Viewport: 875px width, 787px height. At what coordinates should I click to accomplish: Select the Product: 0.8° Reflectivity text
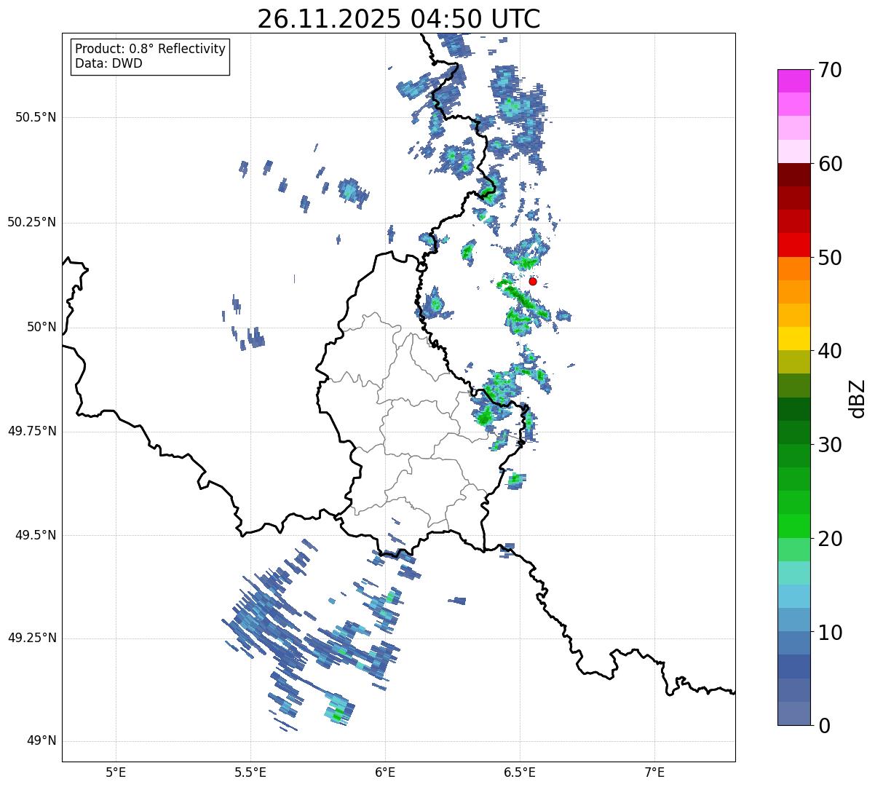[x=150, y=49]
